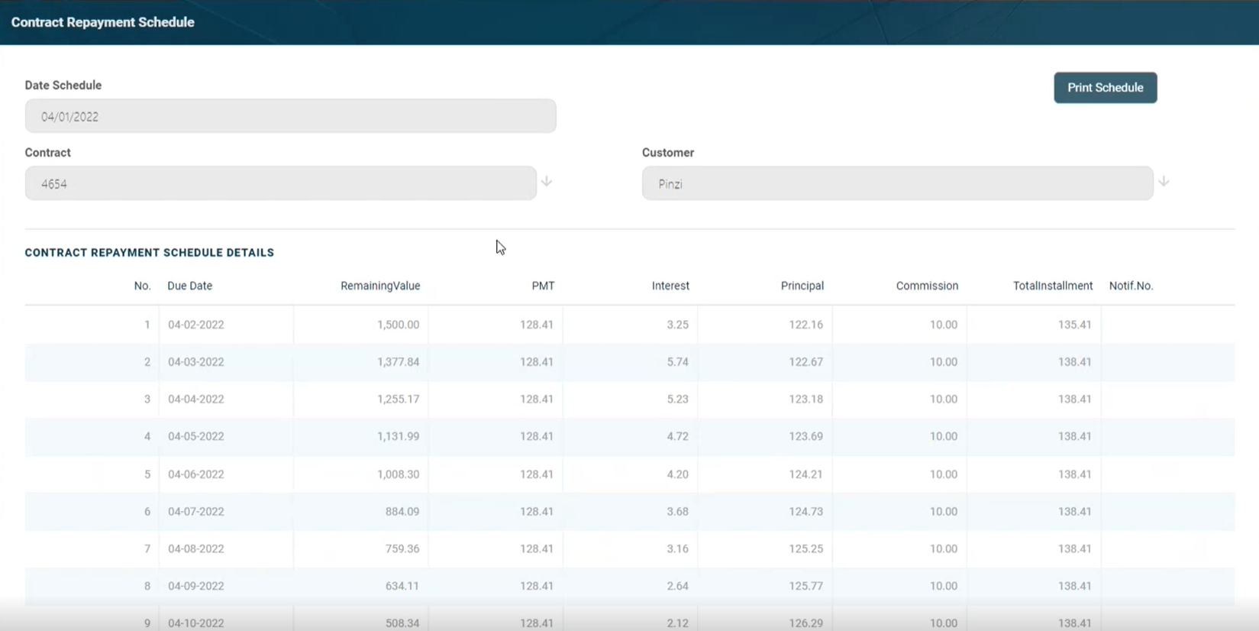
Task: Click remaining value 1,377.84 in row 2
Action: pyautogui.click(x=398, y=362)
